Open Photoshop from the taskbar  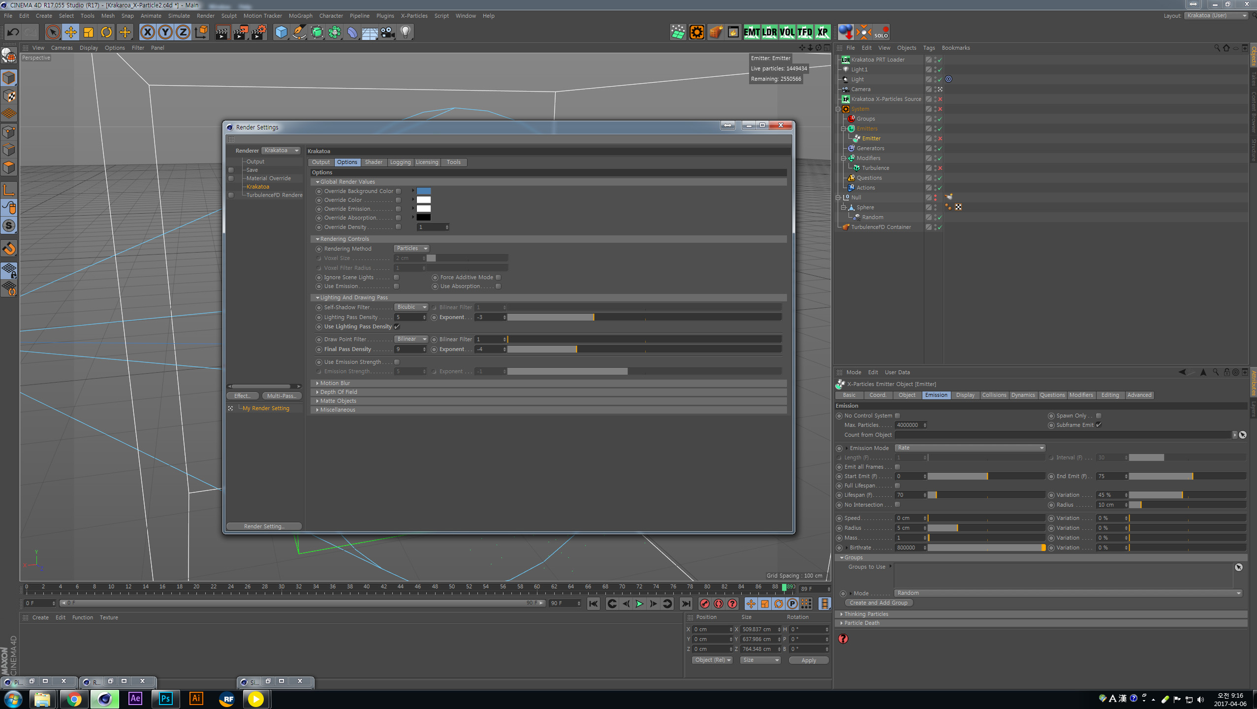166,699
